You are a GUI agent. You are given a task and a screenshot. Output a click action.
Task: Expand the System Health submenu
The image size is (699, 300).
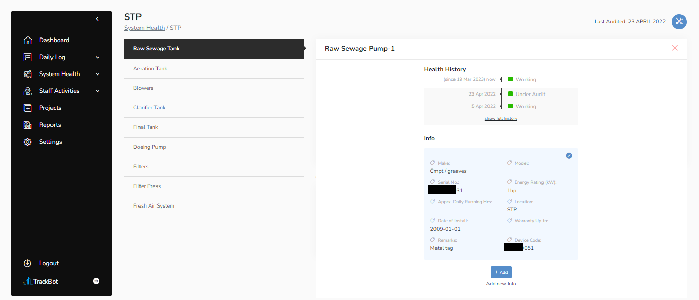[x=98, y=74]
